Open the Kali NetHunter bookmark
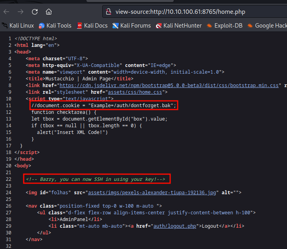The image size is (287, 249). (179, 26)
